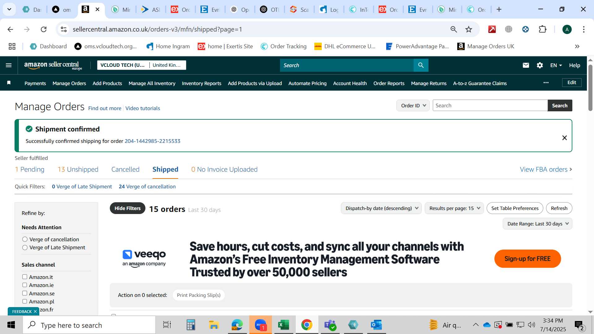Open Manage Orders in nav menu
Screen dimensions: 594x334
pyautogui.click(x=69, y=83)
